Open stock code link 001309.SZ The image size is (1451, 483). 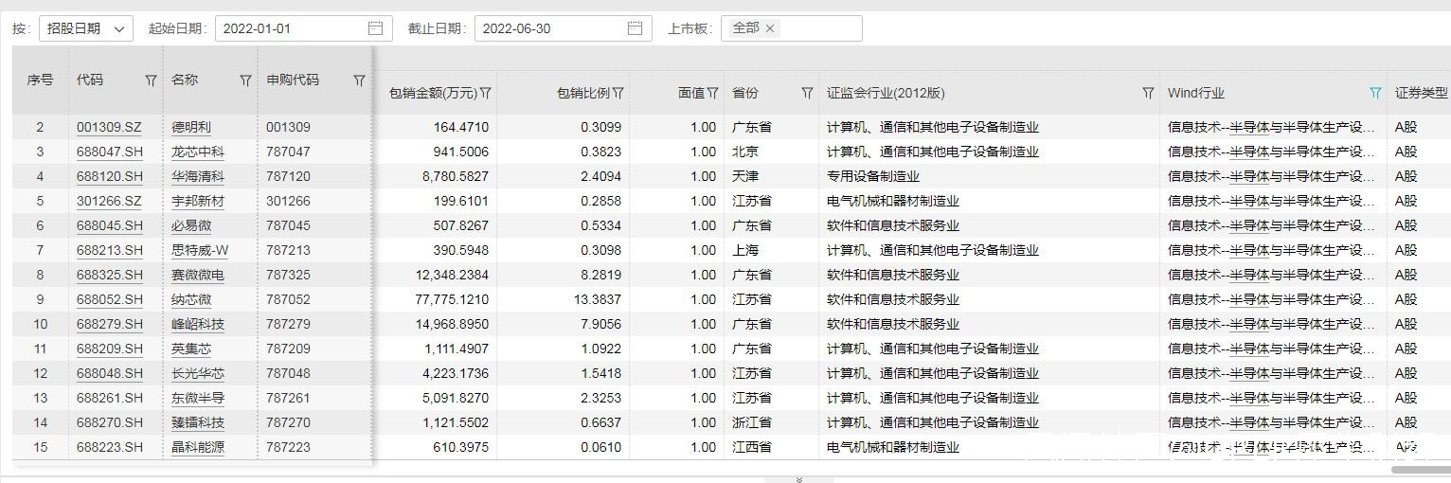(109, 127)
